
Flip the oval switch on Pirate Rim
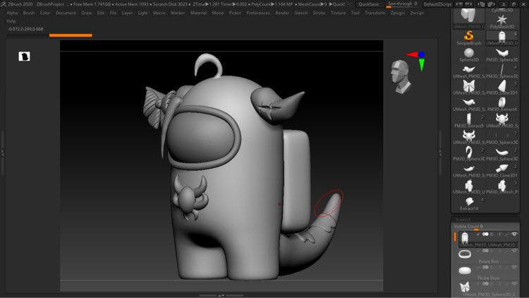(485, 251)
